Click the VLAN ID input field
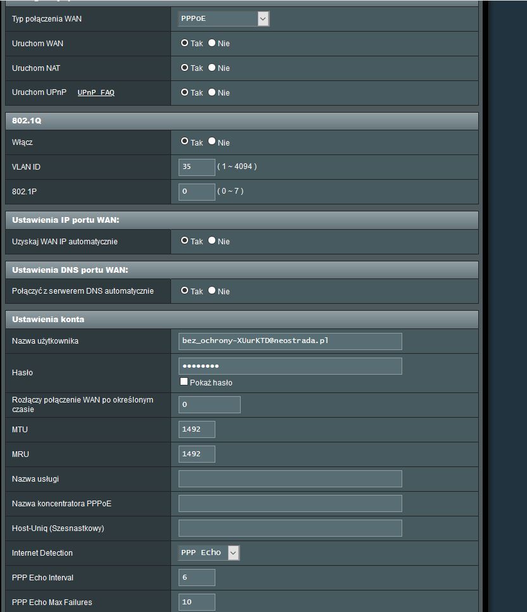 [x=197, y=167]
